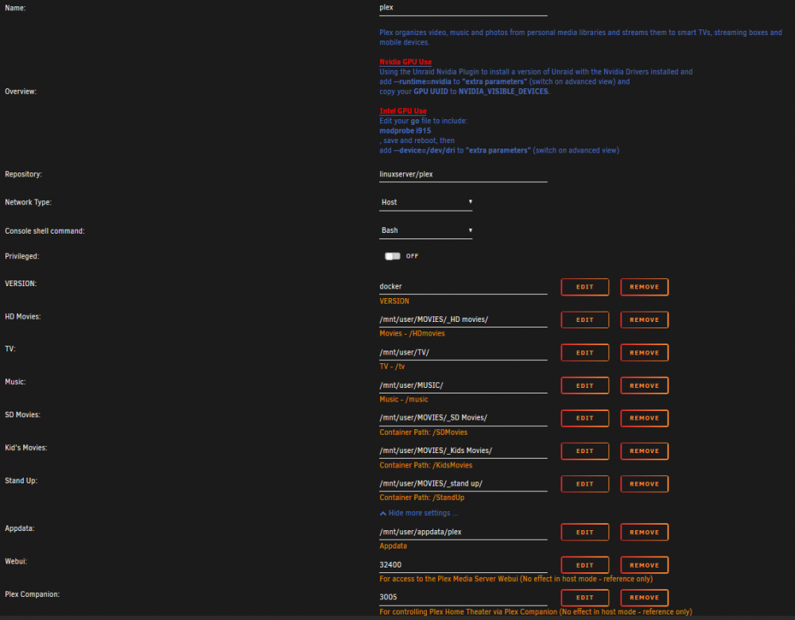Image resolution: width=795 pixels, height=620 pixels.
Task: Click the Intel GPU Use heading
Action: click(x=403, y=111)
